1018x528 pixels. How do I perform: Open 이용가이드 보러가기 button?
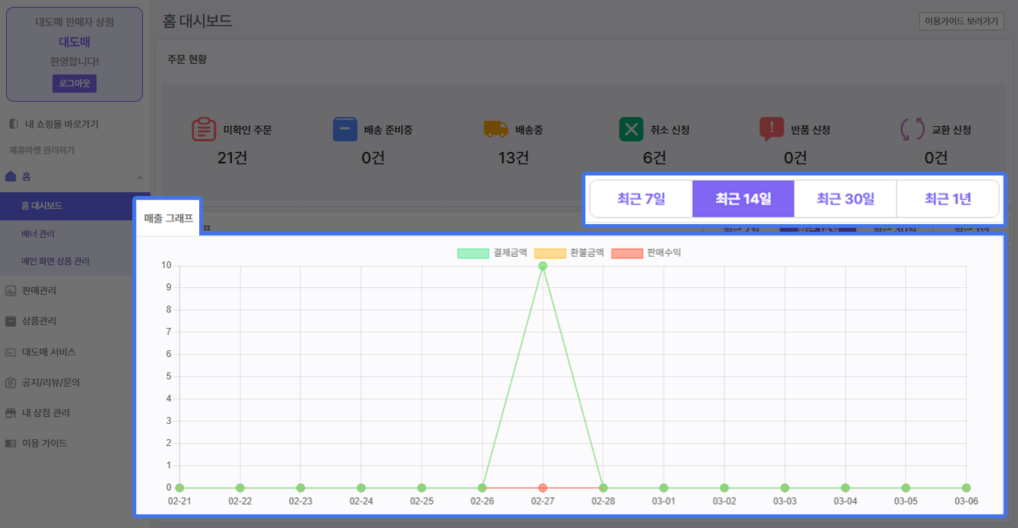[x=960, y=21]
